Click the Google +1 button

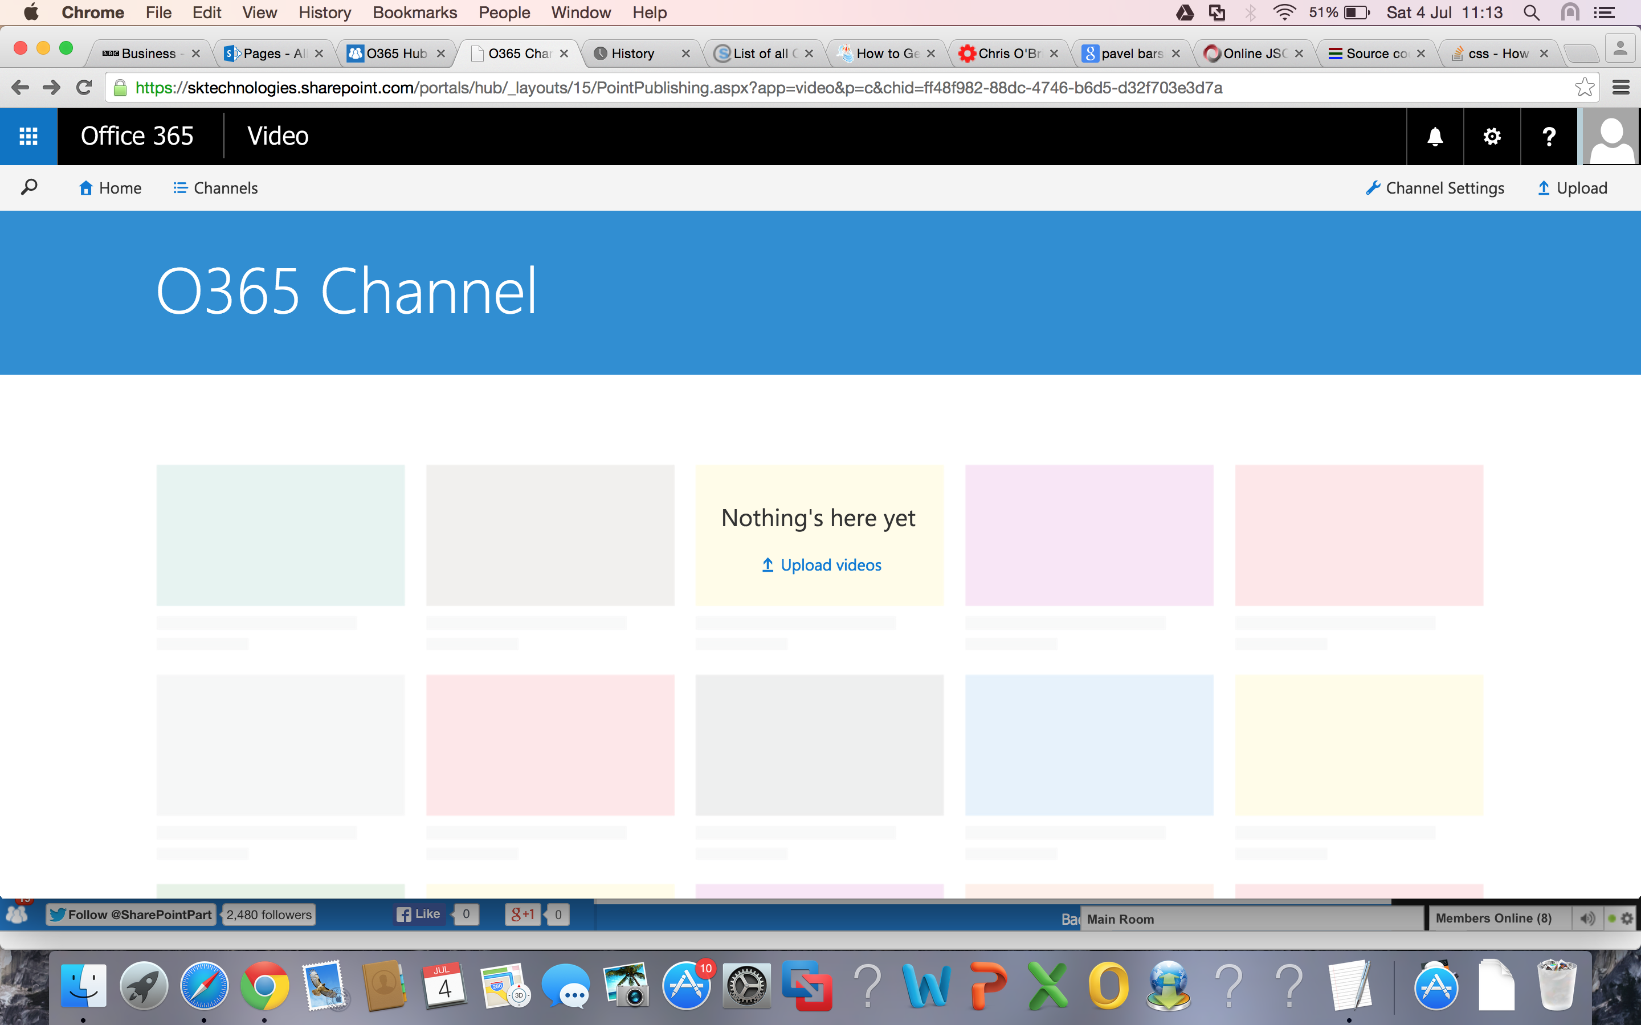[x=523, y=915]
